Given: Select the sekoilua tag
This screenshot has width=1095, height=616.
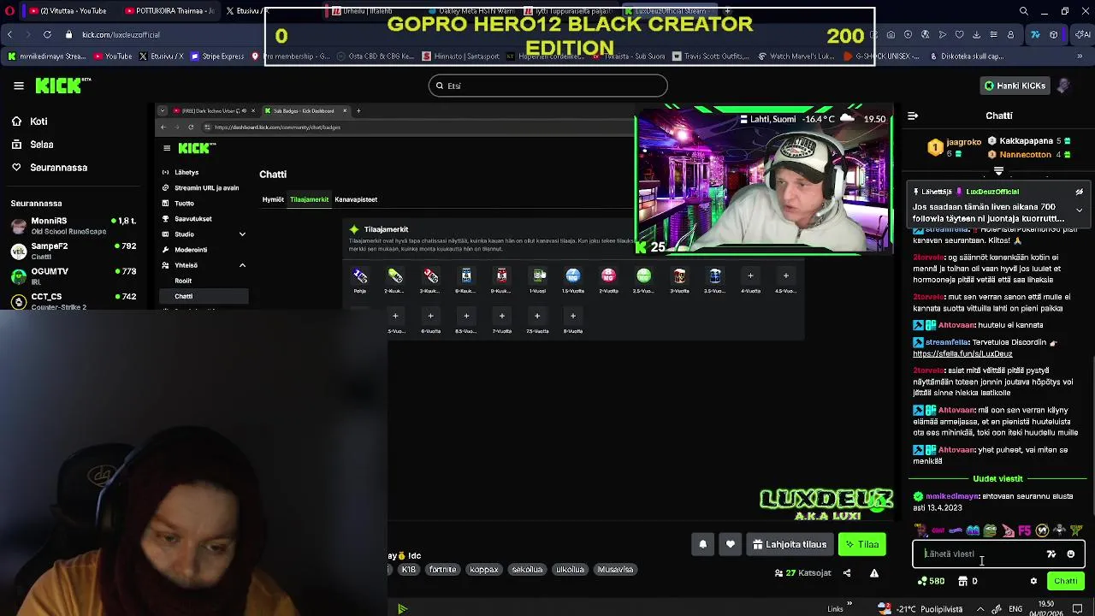Looking at the screenshot, I should click(527, 569).
